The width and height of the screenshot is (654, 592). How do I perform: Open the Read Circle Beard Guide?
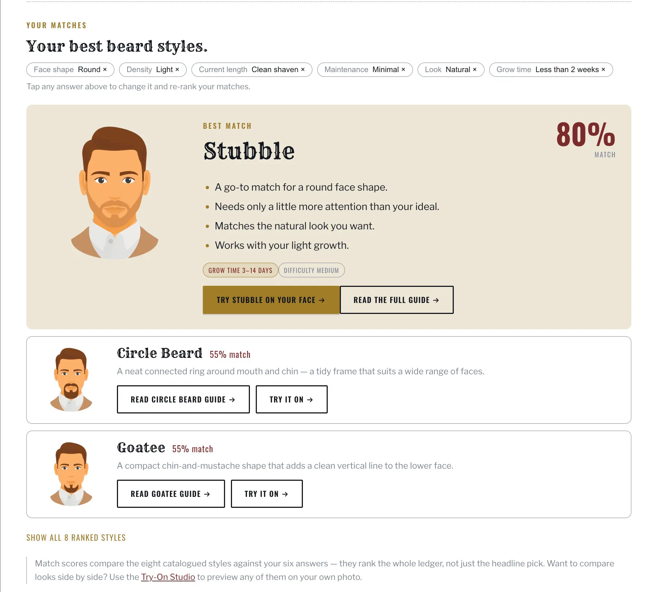point(183,400)
